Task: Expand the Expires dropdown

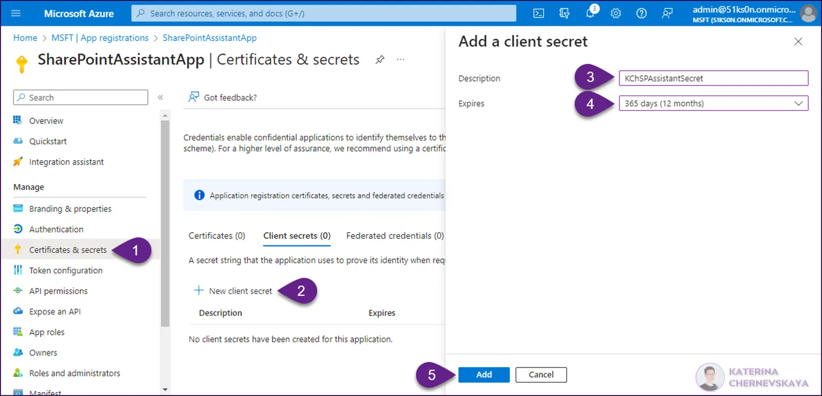Action: pyautogui.click(x=713, y=103)
